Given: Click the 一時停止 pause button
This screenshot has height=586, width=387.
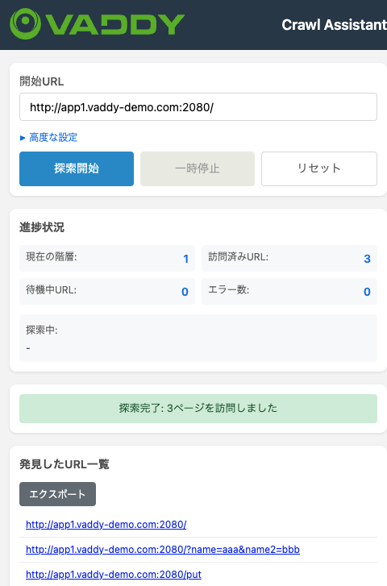Looking at the screenshot, I should click(x=198, y=168).
